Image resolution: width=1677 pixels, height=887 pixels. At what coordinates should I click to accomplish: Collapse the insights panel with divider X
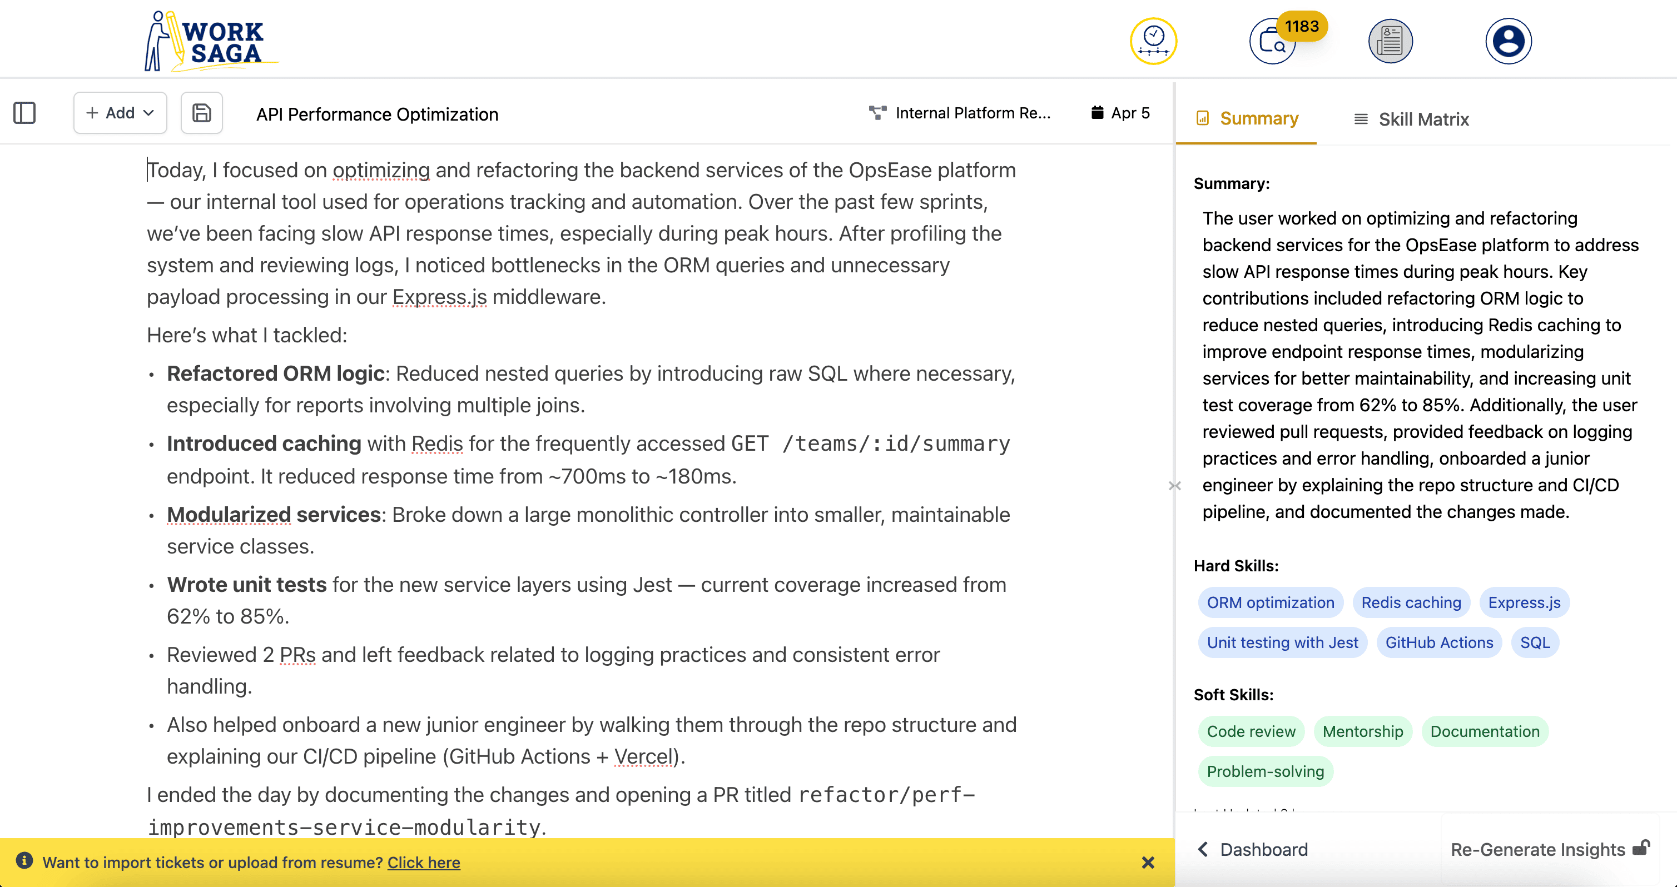tap(1174, 486)
